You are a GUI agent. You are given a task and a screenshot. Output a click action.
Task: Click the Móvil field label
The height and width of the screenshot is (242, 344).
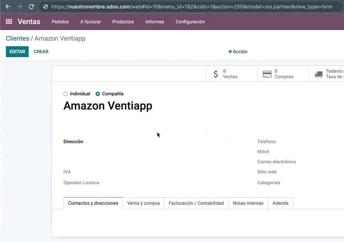point(263,152)
